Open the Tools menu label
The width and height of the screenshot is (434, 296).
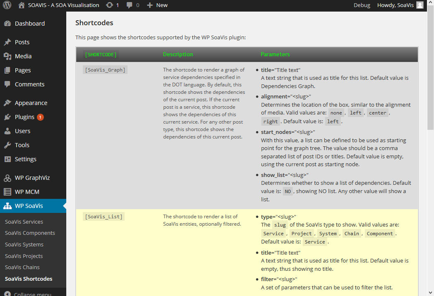tap(22, 145)
